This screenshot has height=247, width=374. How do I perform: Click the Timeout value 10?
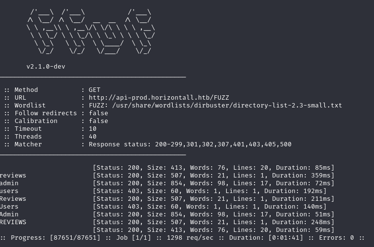pyautogui.click(x=92, y=129)
